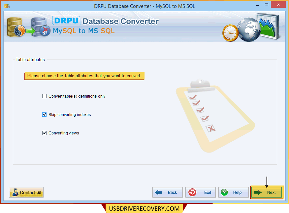Click 'Convert table(s) definitions only' label text
The width and height of the screenshot is (289, 213).
click(77, 96)
